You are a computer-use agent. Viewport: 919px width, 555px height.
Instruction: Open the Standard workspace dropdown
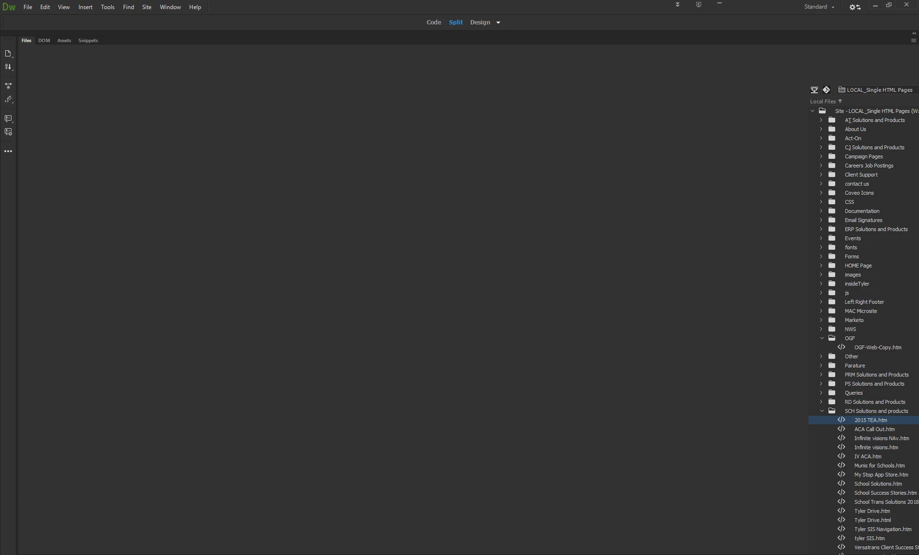(819, 7)
